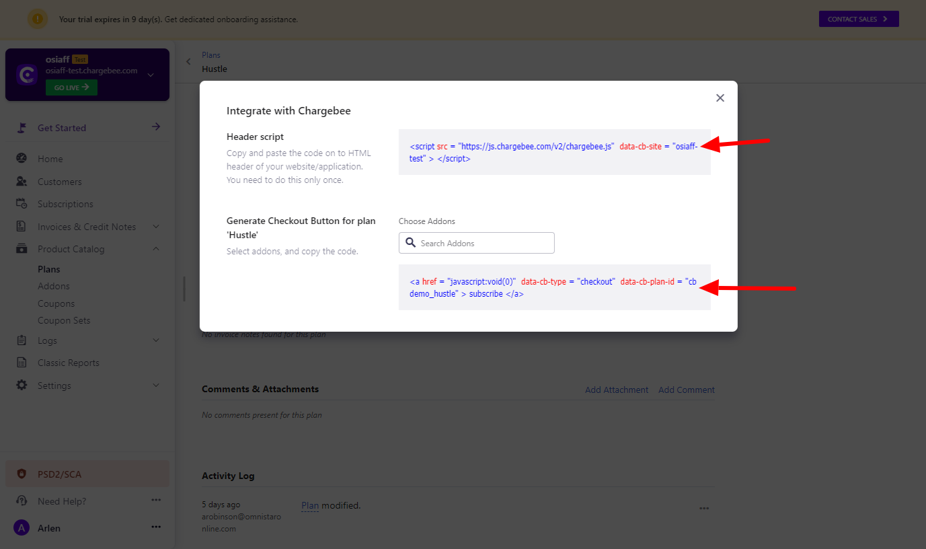926x549 pixels.
Task: Open Get Started in sidebar
Action: (62, 128)
